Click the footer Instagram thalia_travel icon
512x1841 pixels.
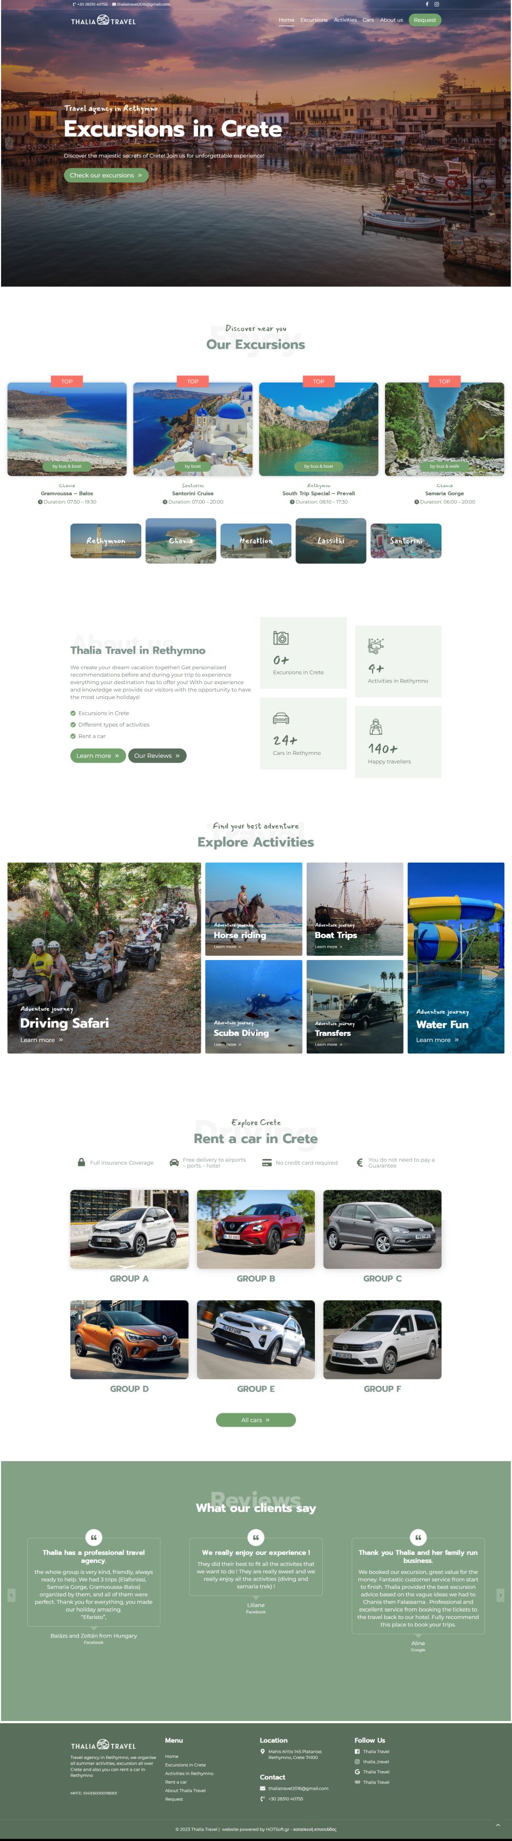[357, 1761]
